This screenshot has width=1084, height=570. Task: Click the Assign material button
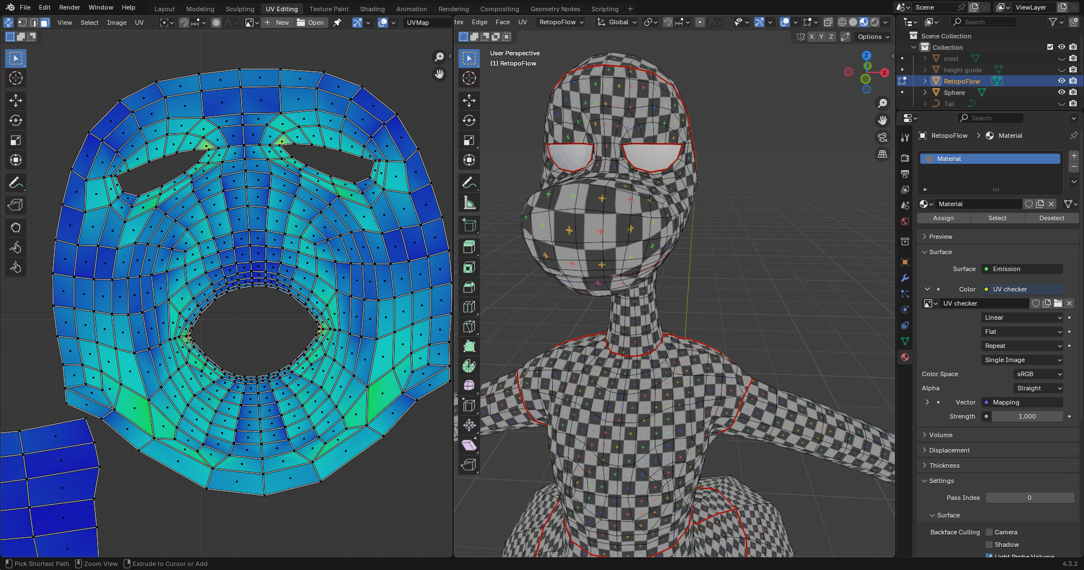[x=943, y=218]
